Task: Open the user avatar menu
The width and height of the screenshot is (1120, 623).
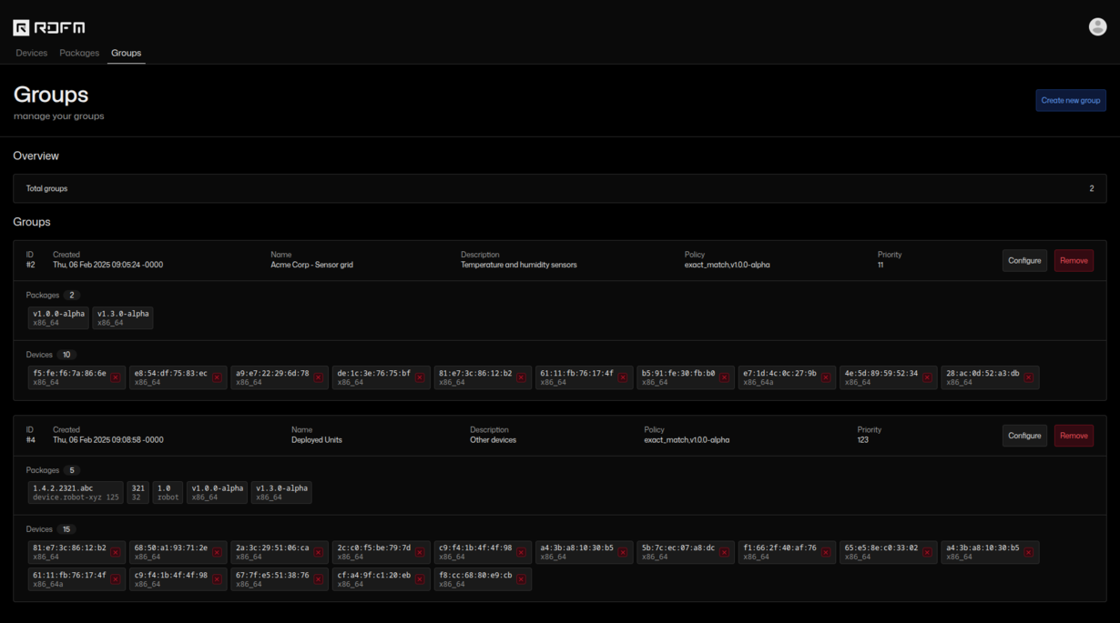Action: click(x=1097, y=26)
